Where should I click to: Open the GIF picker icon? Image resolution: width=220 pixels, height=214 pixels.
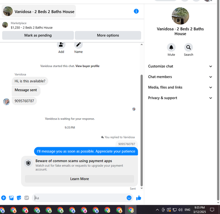26,198
